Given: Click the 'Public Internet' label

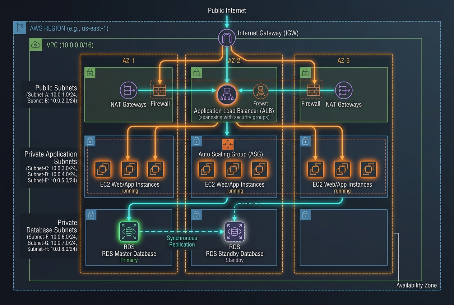Looking at the screenshot, I should (227, 10).
